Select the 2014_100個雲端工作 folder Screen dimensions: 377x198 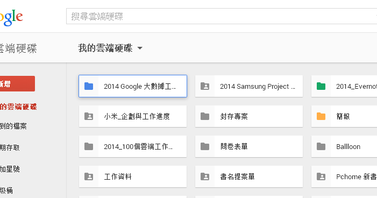click(133, 146)
